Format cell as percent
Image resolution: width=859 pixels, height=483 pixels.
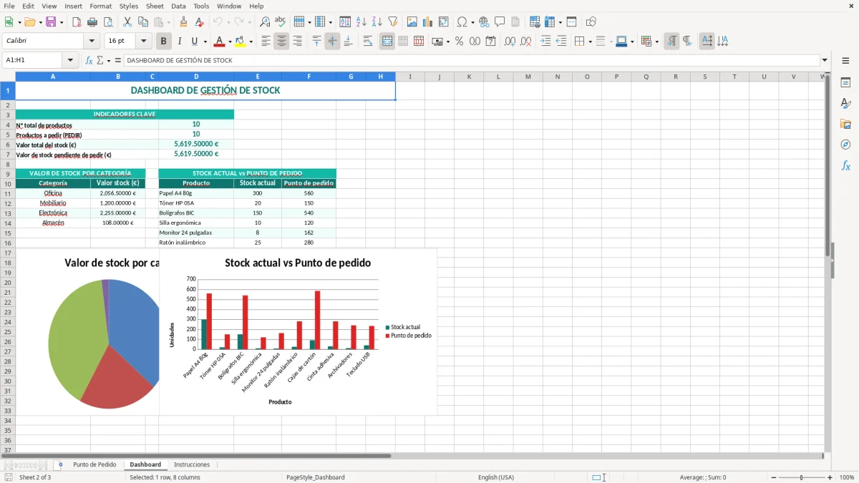459,42
